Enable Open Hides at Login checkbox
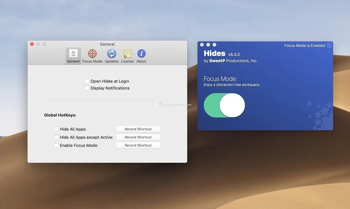This screenshot has height=209, width=350. click(87, 81)
